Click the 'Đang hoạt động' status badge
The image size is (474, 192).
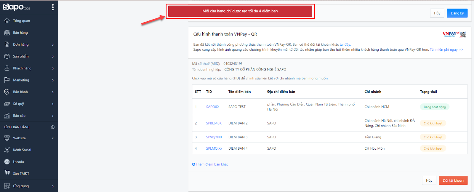[435, 107]
